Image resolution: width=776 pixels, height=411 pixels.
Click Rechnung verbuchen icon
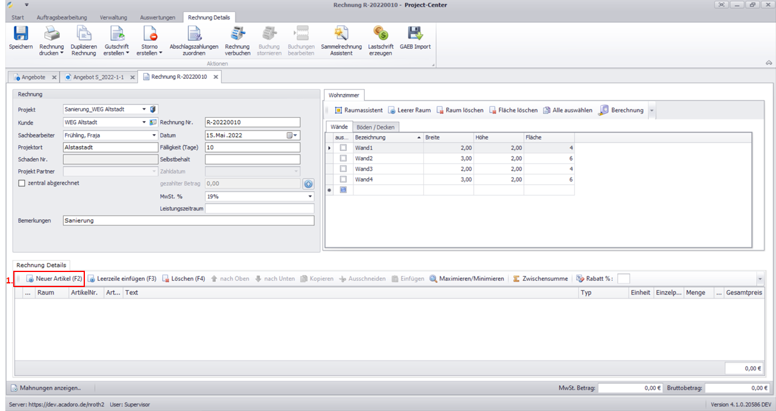pos(237,34)
